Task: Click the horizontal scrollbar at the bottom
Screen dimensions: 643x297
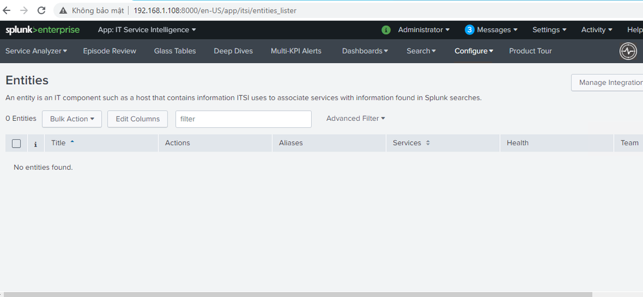Action: coord(258,294)
